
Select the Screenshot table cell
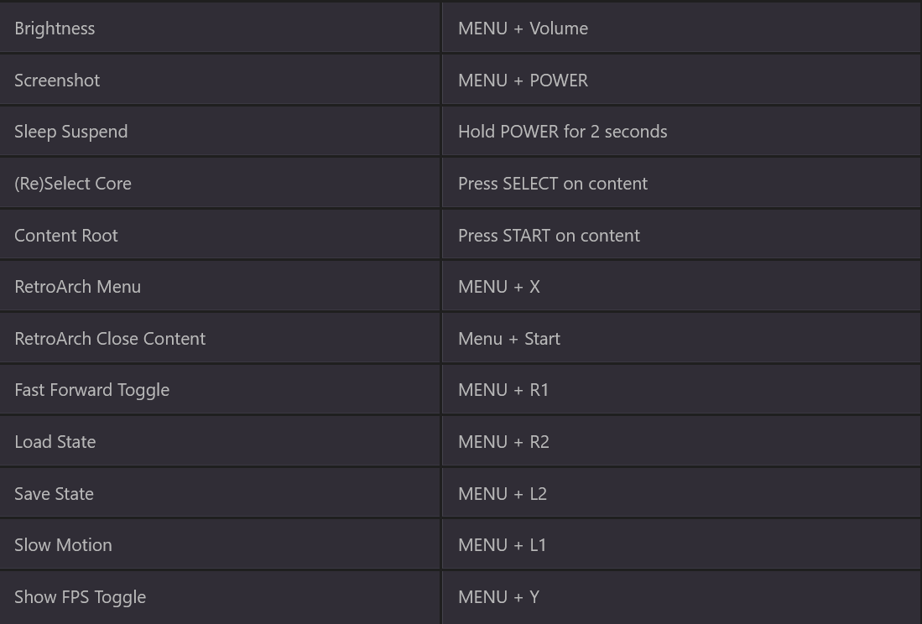pyautogui.click(x=57, y=81)
